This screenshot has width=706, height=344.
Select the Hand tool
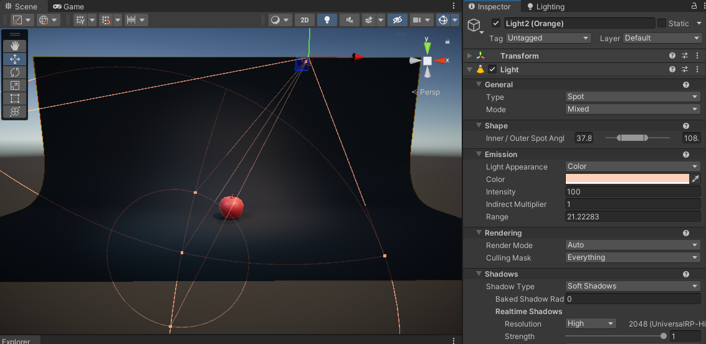click(15, 46)
